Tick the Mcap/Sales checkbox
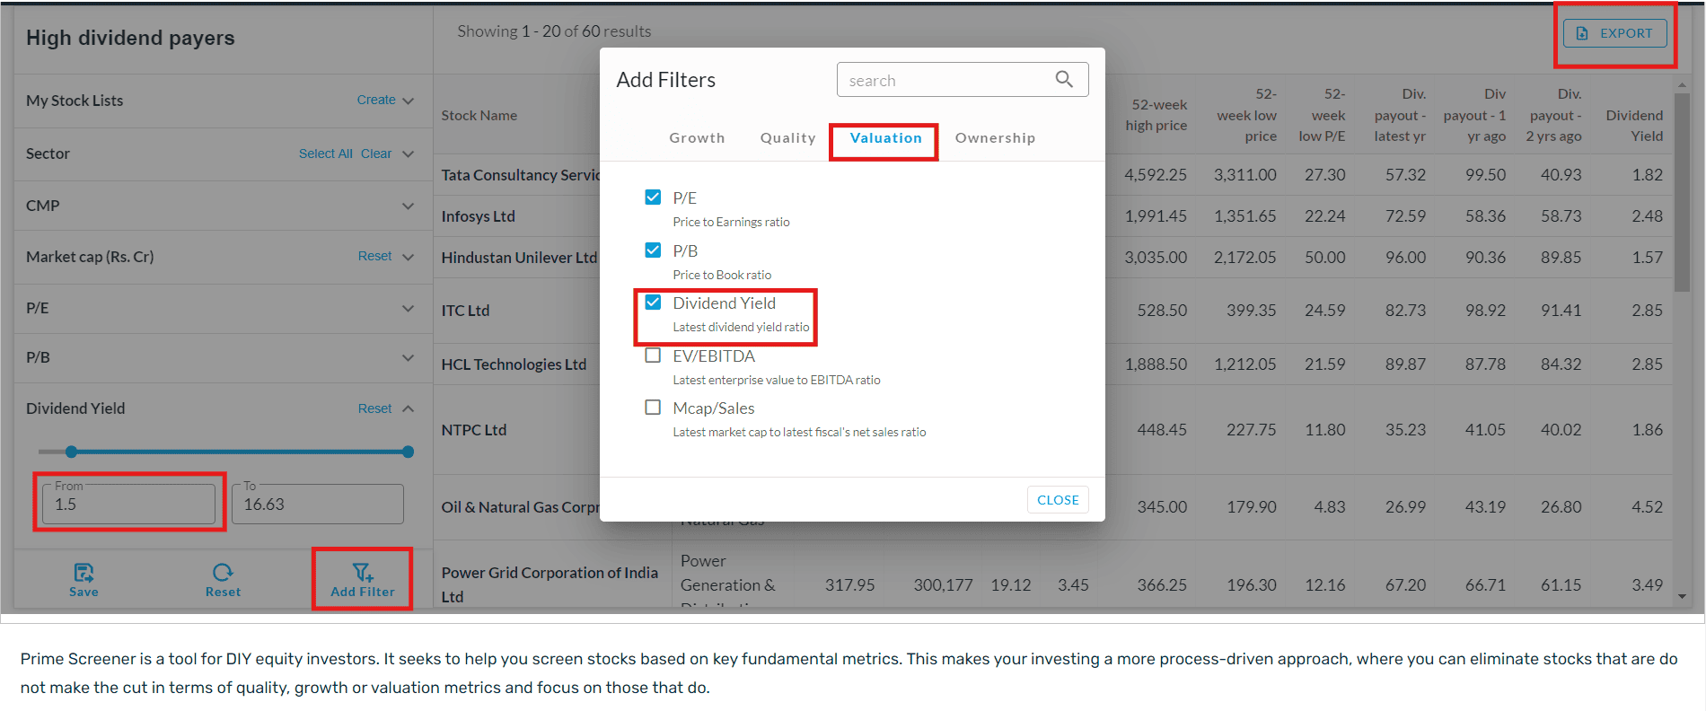Image resolution: width=1706 pixels, height=711 pixels. pos(653,408)
